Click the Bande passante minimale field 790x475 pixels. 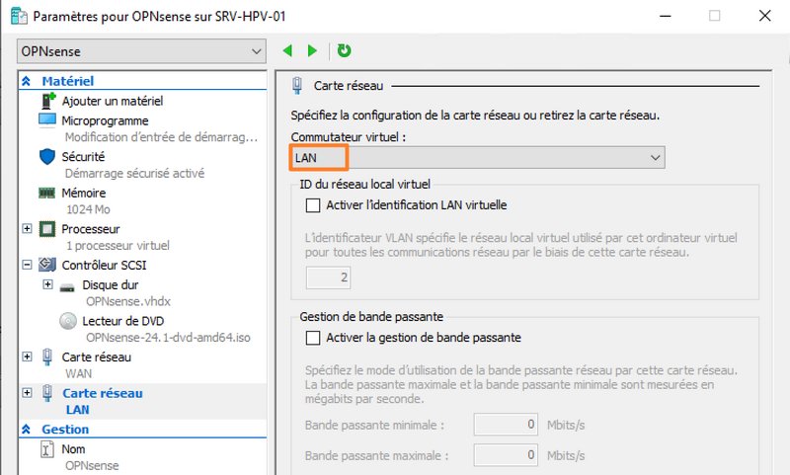(506, 424)
